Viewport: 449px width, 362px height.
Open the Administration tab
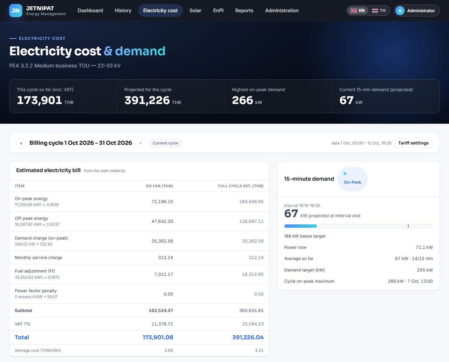tap(282, 11)
